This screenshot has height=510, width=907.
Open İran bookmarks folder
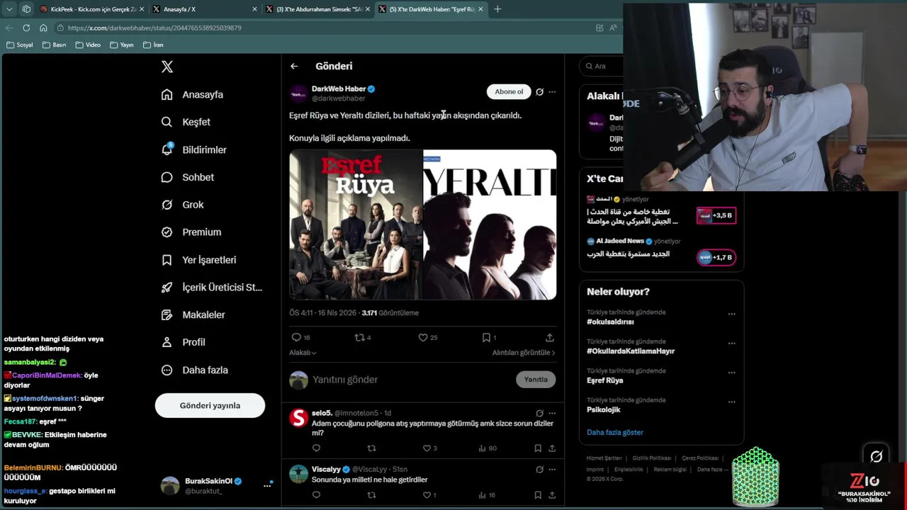click(x=153, y=45)
